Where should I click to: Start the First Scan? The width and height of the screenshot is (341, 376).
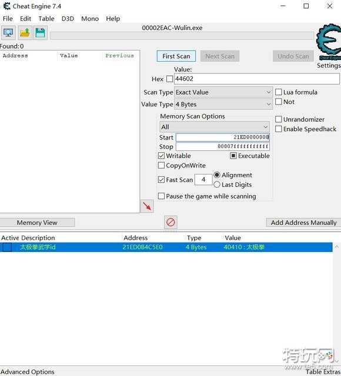point(176,56)
